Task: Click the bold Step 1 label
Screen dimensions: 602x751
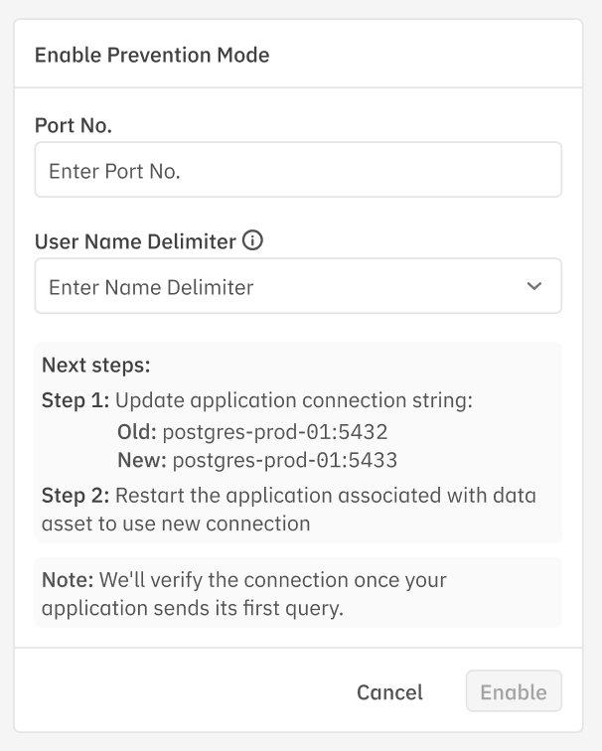Action: point(77,401)
